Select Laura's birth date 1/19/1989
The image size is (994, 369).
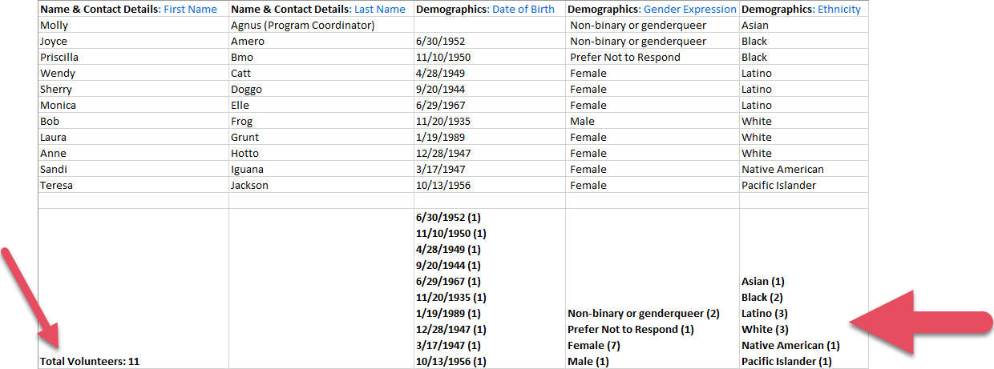coord(490,137)
